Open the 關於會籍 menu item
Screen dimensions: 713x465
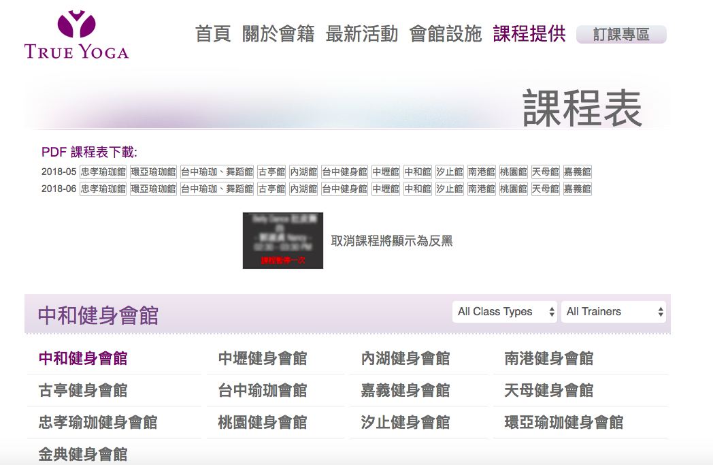[278, 34]
